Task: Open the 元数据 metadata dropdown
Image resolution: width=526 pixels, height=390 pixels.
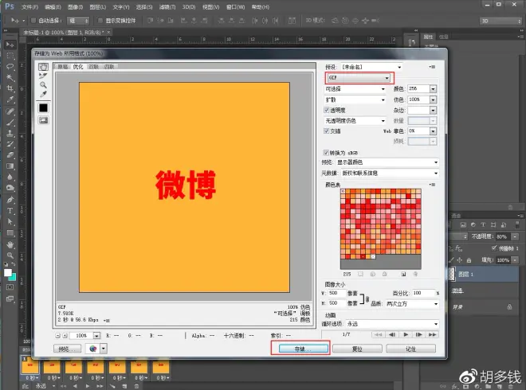Action: [x=390, y=174]
